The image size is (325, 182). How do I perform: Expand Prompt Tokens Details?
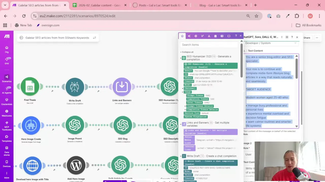point(185,106)
